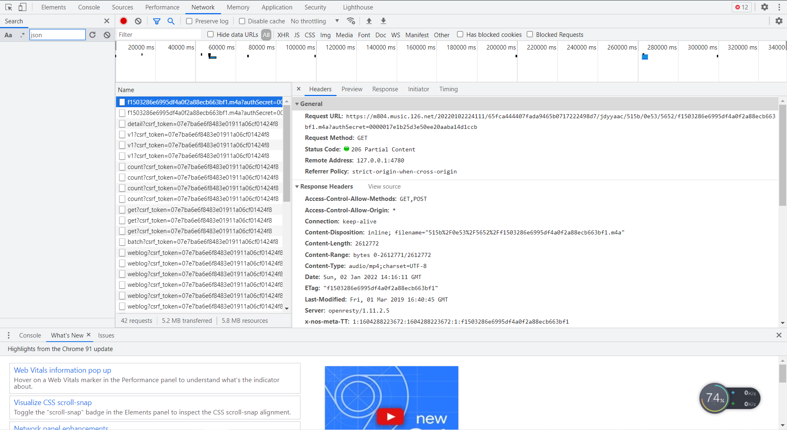Filter requests by XHR type
787x430 pixels.
(x=283, y=35)
